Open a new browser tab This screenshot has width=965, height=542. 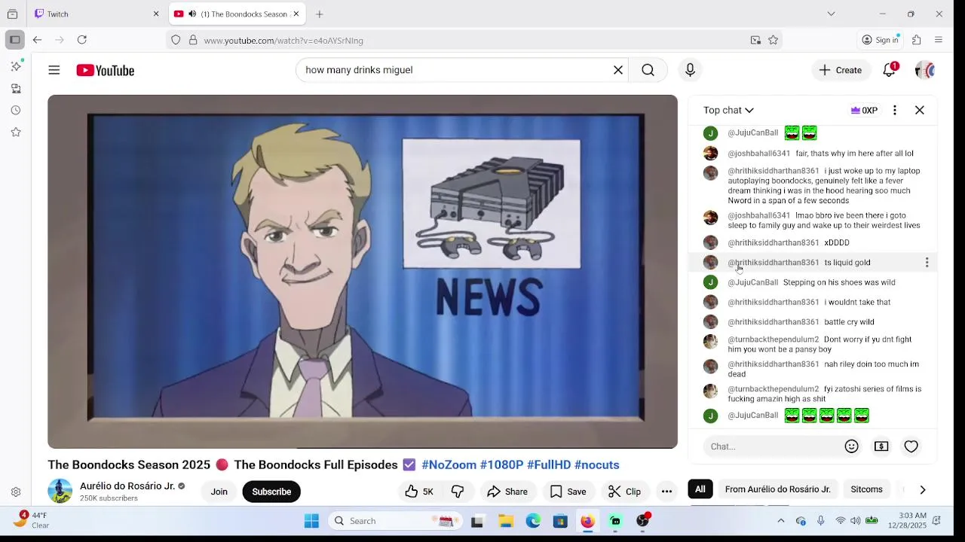[320, 14]
